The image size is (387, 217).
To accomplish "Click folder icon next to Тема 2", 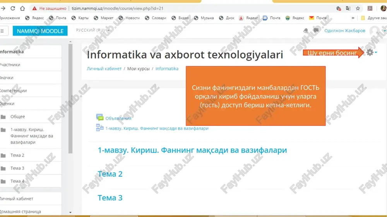I will 3,156.
